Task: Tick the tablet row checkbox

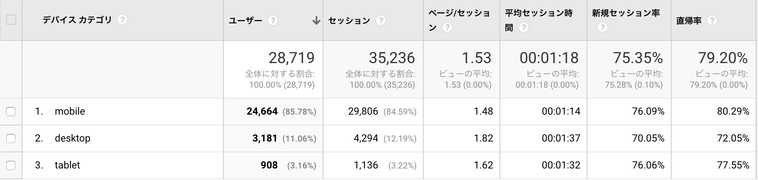Action: pyautogui.click(x=11, y=165)
